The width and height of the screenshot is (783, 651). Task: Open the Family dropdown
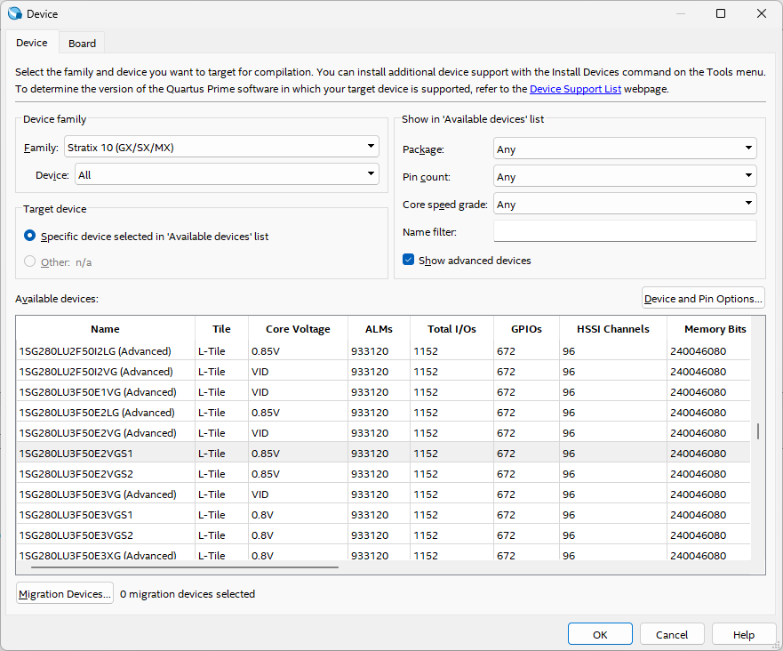221,148
